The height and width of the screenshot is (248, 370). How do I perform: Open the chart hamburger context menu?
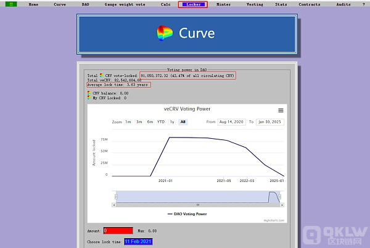[281, 110]
